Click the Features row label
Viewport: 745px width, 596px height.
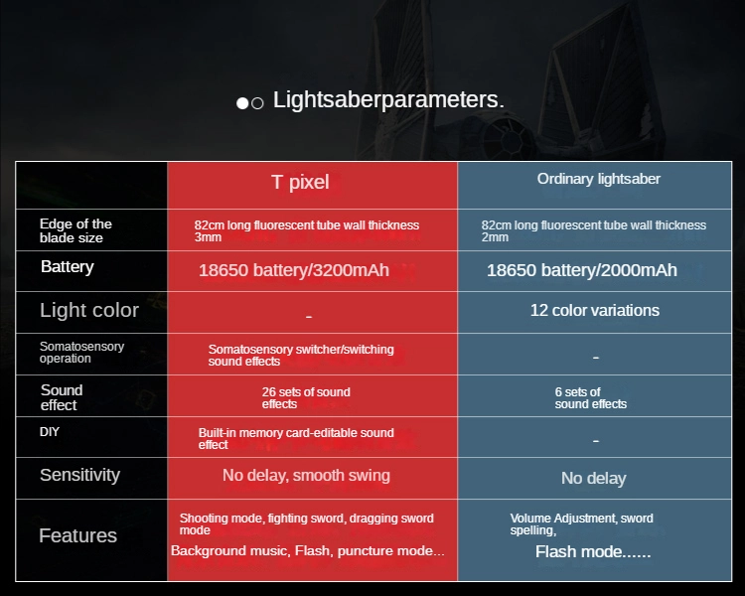[77, 535]
